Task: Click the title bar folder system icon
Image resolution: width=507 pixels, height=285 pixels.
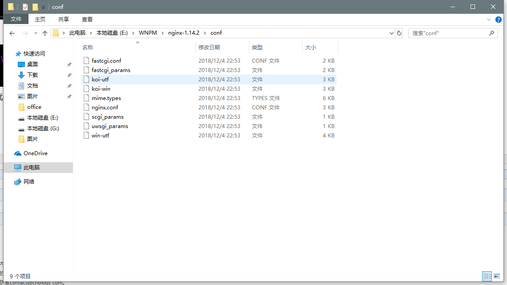Action: click(11, 7)
